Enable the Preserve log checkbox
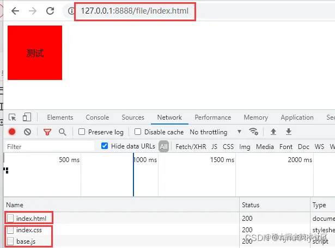This screenshot has width=335, height=248. click(x=82, y=132)
